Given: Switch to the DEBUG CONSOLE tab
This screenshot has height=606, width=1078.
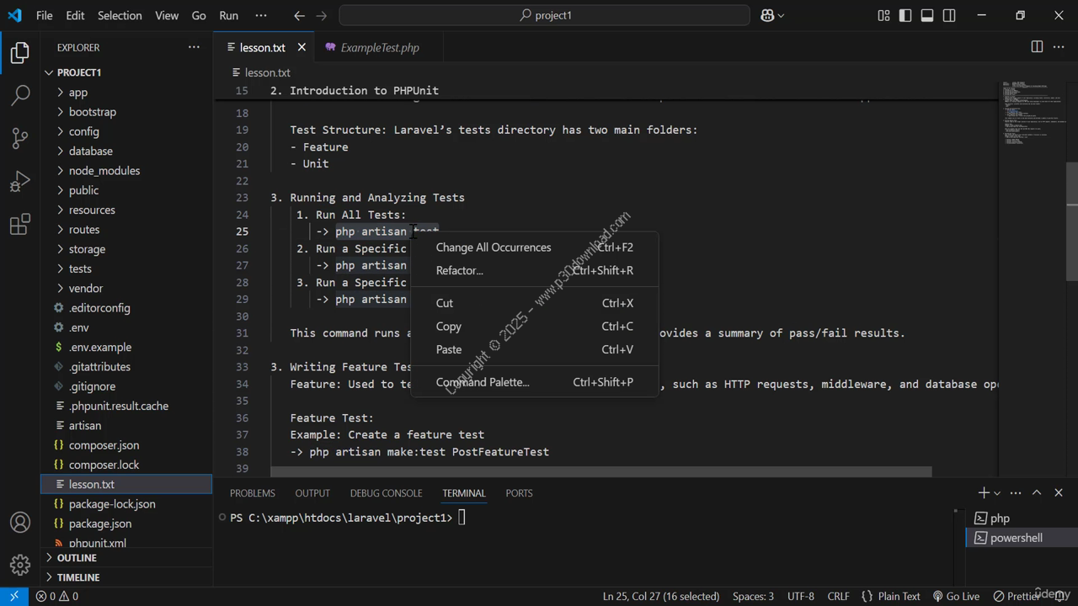Looking at the screenshot, I should tap(386, 492).
